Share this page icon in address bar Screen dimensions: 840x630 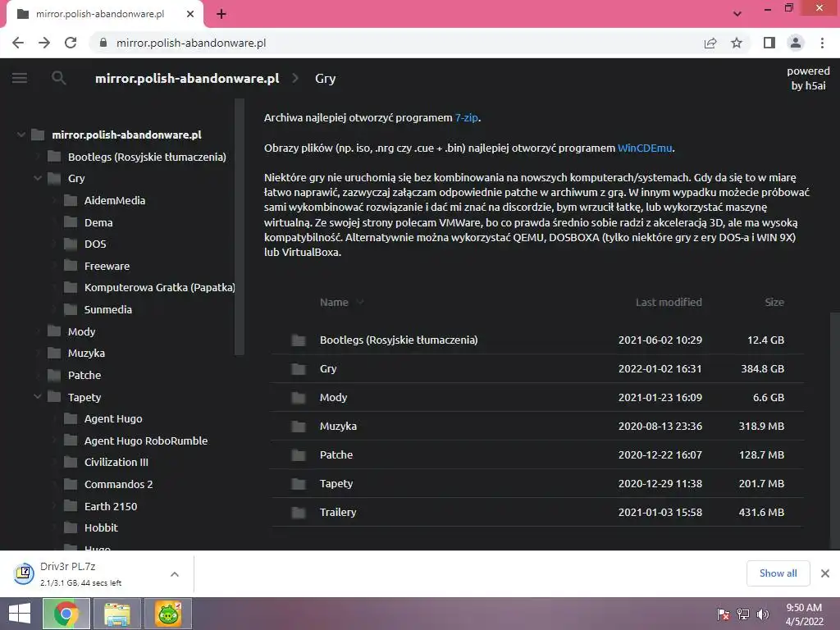(x=710, y=43)
